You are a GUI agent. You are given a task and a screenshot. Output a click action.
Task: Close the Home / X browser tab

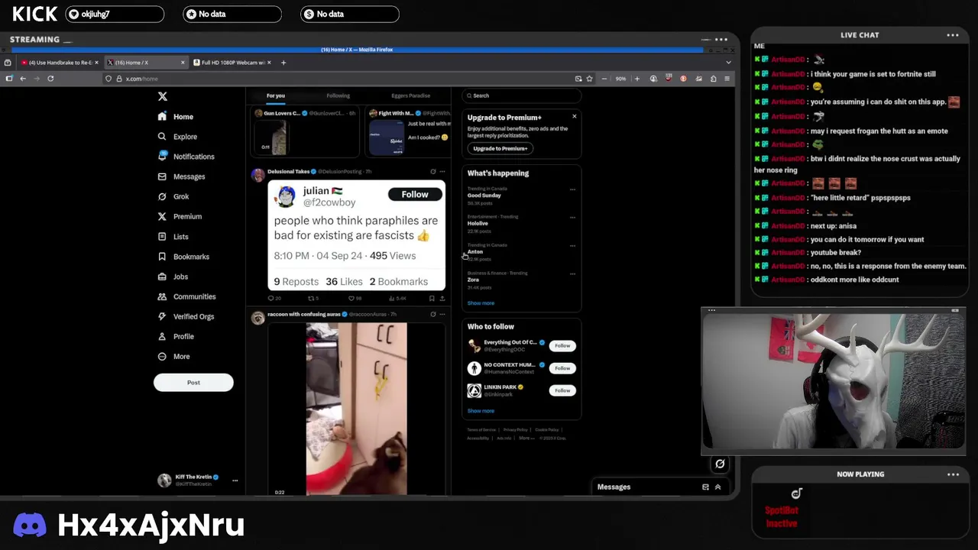click(183, 63)
